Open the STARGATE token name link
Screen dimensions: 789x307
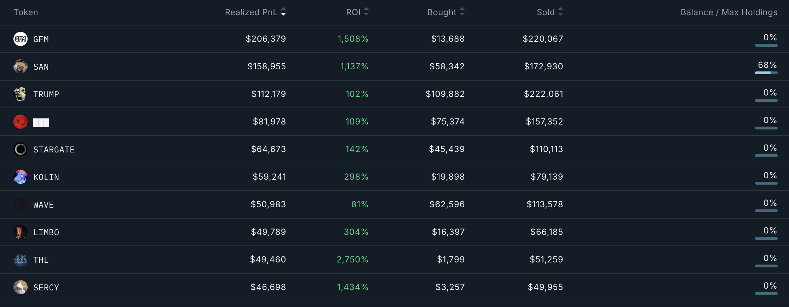[54, 150]
